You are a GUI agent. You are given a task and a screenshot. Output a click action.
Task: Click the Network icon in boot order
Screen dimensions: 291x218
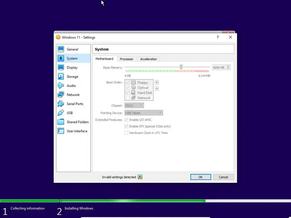tap(134, 98)
